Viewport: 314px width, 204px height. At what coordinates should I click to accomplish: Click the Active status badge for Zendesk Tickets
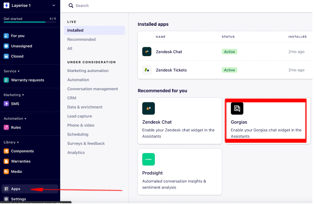(230, 70)
